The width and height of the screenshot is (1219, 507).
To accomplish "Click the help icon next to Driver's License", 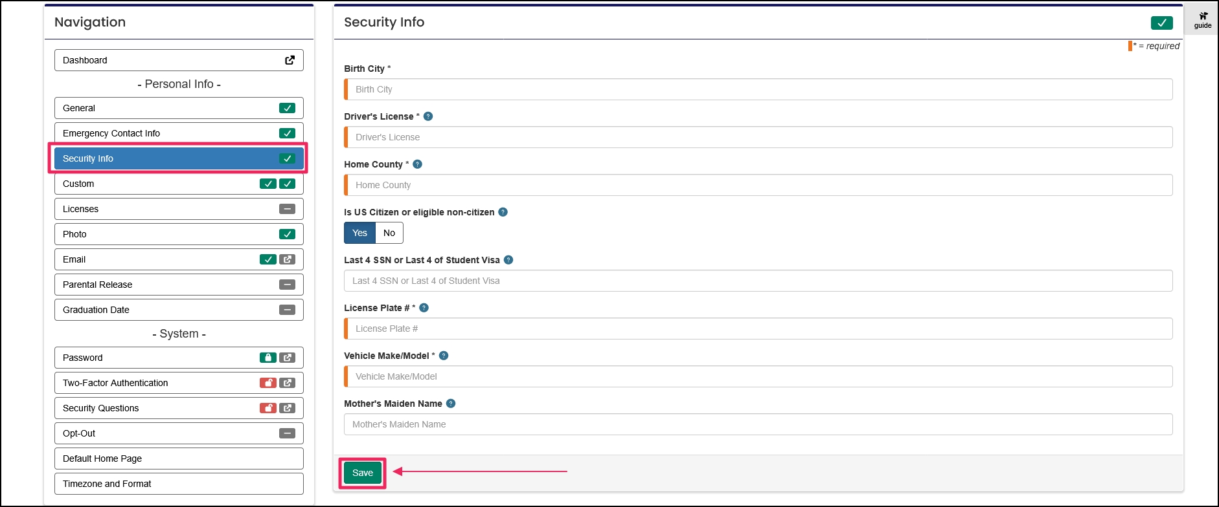I will click(427, 116).
